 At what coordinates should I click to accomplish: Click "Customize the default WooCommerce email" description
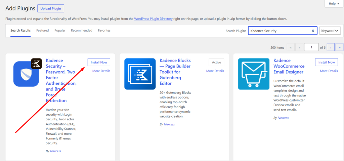290,95
